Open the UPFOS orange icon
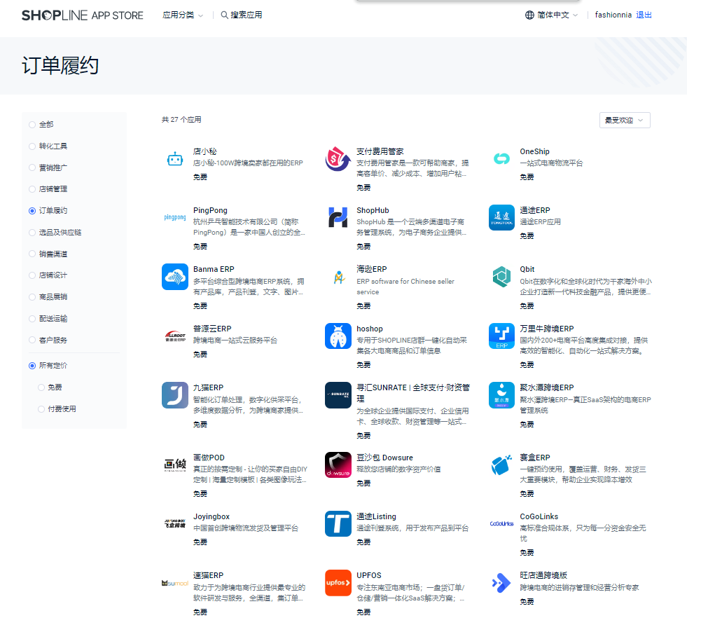 (338, 583)
